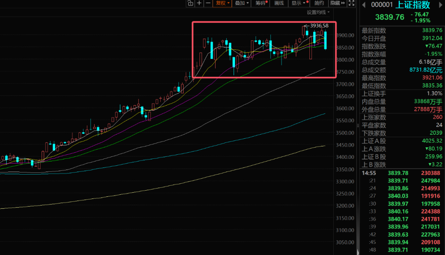445x255 pixels.
Task: Go to previous stock with left arrow
Action: coord(363,5)
